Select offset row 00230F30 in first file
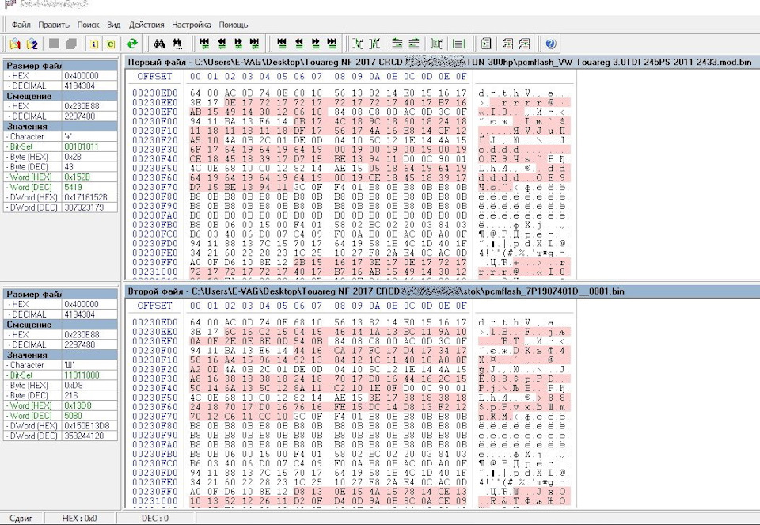760x525 pixels. point(154,150)
